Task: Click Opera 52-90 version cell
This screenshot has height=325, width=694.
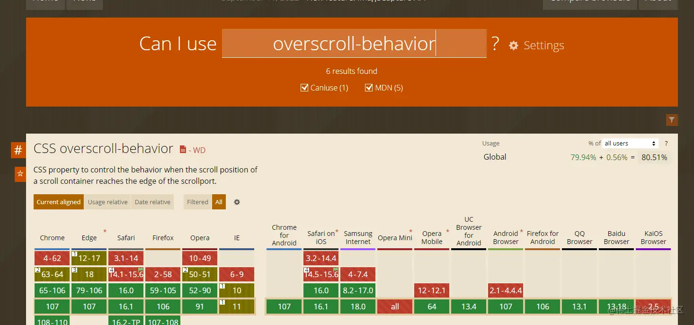Action: [x=200, y=290]
